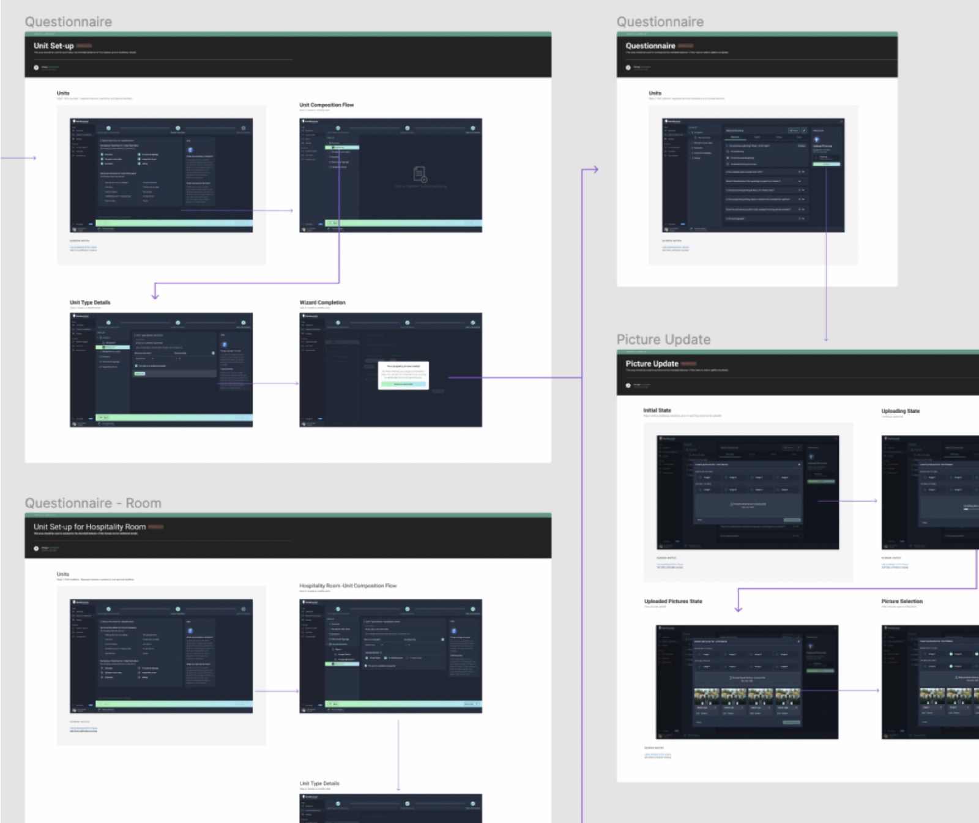Image resolution: width=979 pixels, height=823 pixels.
Task: Click the Upload Pictures icon in Questionnaire mockup
Action: 816,140
